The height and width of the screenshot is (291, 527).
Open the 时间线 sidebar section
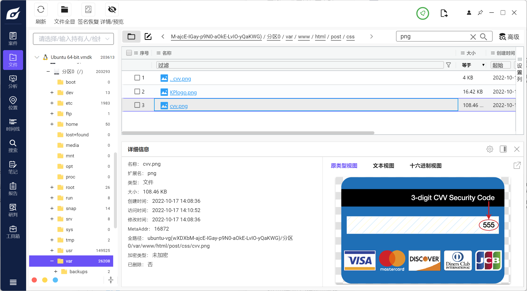[13, 125]
